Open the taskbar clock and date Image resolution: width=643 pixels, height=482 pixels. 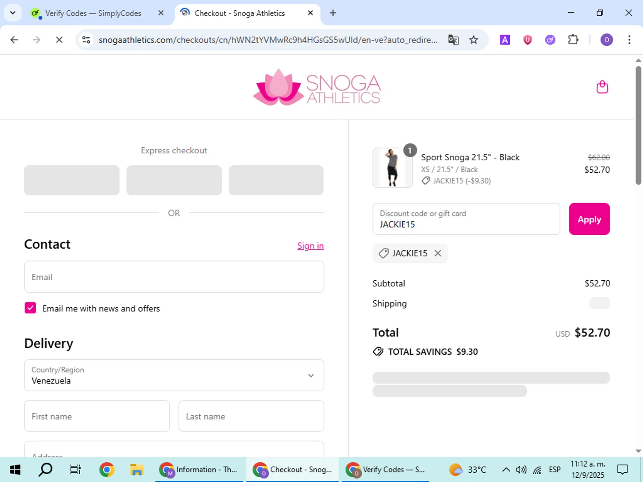click(588, 470)
